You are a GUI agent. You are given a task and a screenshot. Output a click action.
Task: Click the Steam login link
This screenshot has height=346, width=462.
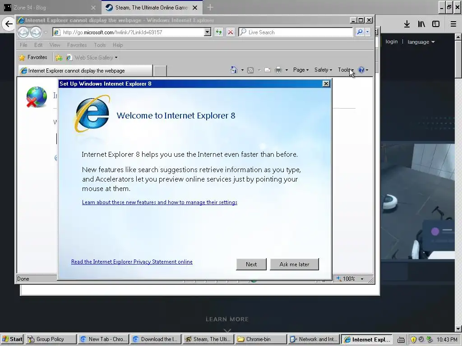pos(392,42)
